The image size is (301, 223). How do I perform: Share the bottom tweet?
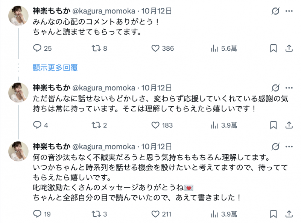point(289,214)
